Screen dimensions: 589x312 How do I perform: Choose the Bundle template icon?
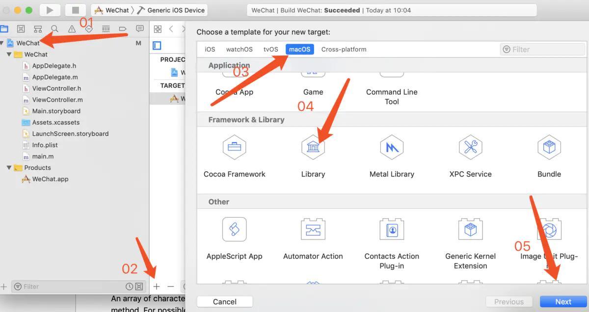[x=549, y=147]
